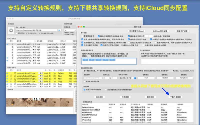Screen dimensions: 200x125
Task: Select quality token 23 in quality field
Action: click(x=98, y=60)
